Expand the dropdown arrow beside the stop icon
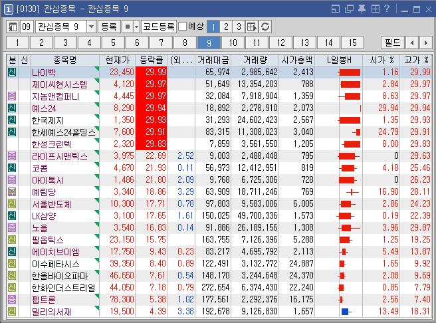Screen dimensions: 436x323 point(136,27)
